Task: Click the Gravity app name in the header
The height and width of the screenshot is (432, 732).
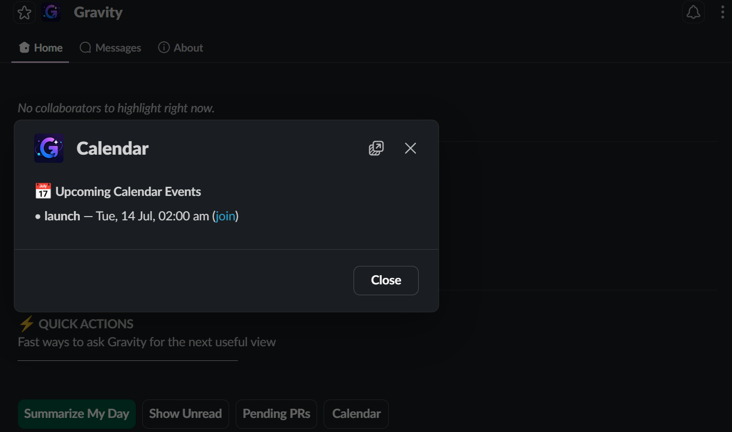Action: tap(98, 12)
